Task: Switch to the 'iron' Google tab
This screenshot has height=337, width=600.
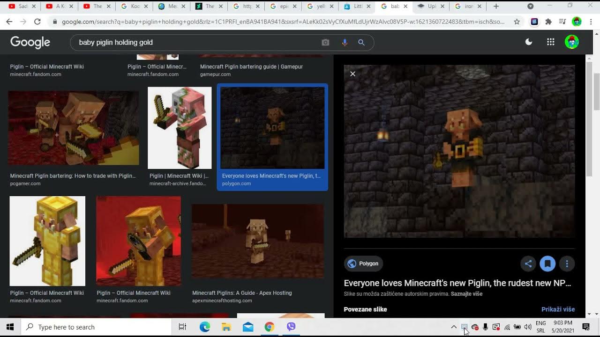Action: pyautogui.click(x=467, y=6)
